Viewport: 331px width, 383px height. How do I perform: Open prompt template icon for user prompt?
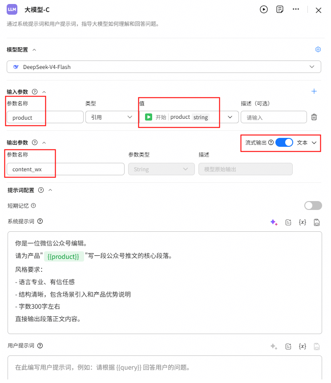click(288, 347)
